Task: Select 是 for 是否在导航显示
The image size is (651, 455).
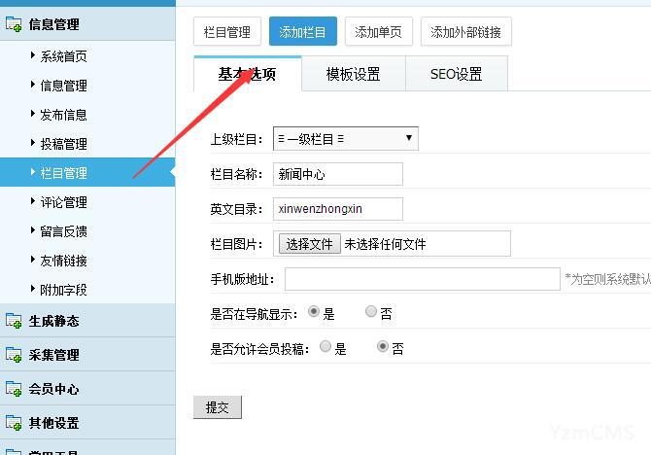Action: [x=313, y=312]
